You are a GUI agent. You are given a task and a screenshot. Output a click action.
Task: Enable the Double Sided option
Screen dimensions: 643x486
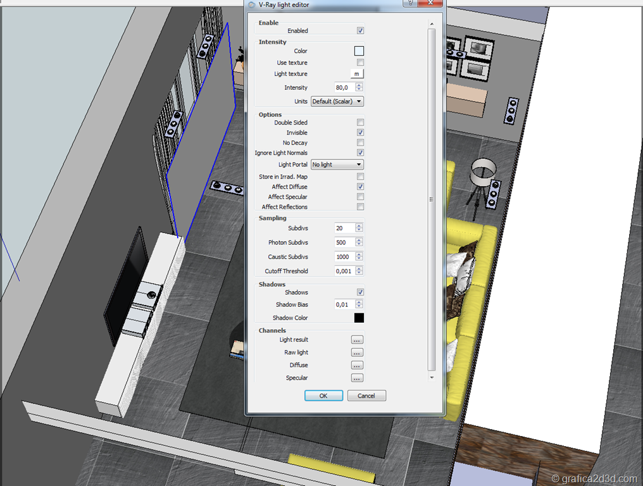click(x=360, y=123)
